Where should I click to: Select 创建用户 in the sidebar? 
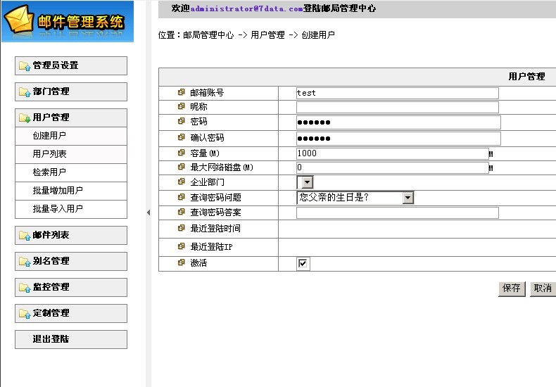[x=71, y=136]
